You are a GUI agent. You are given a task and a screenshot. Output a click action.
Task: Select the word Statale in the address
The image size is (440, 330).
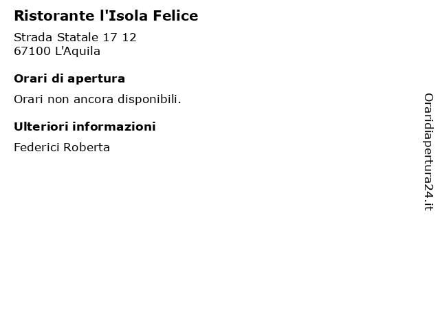point(78,37)
